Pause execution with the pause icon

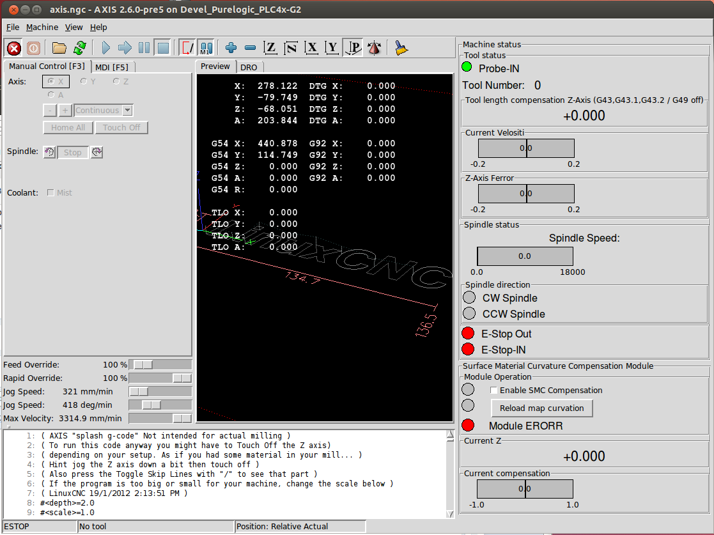pos(144,48)
